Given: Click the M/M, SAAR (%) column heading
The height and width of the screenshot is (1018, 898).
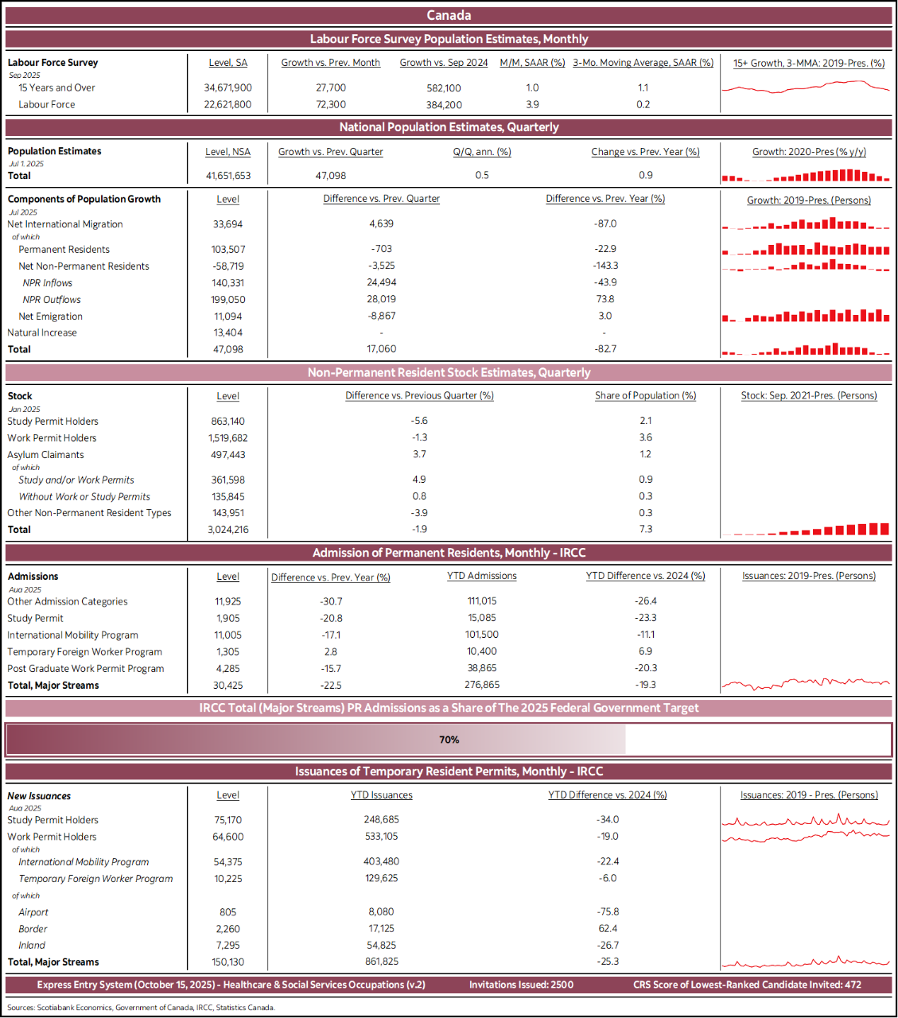Looking at the screenshot, I should 532,63.
